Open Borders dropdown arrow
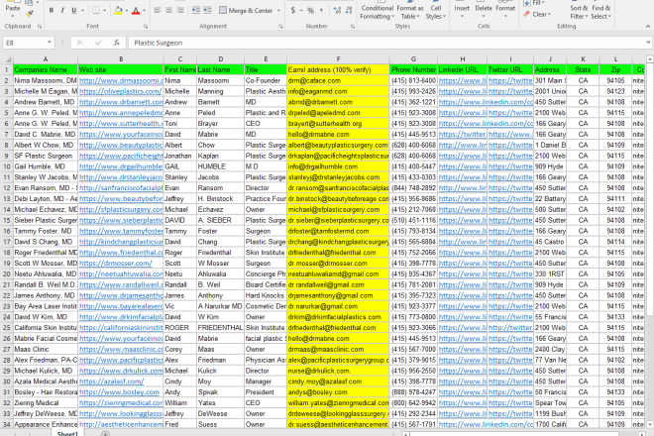 pyautogui.click(x=104, y=11)
